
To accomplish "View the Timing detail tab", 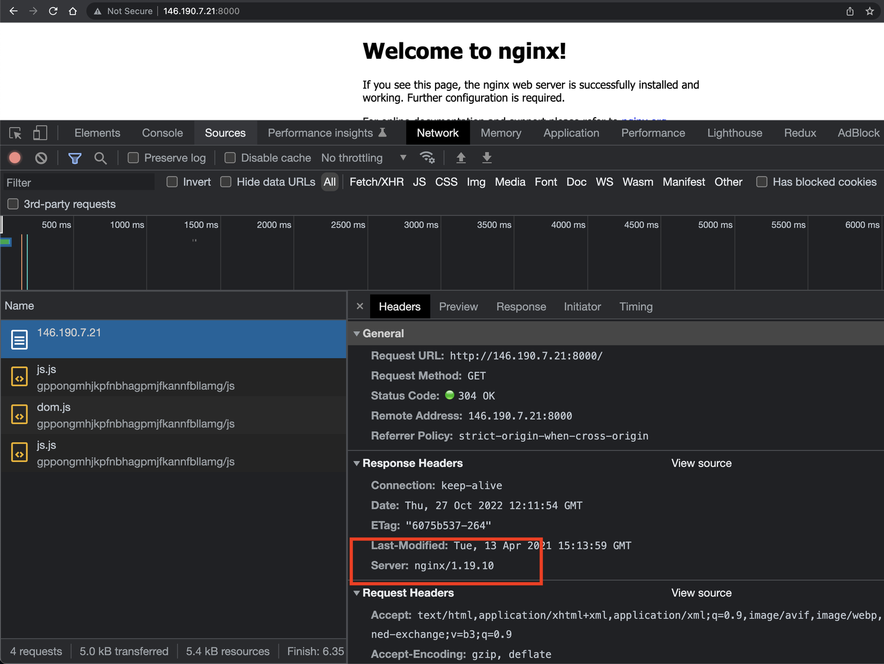I will [636, 307].
